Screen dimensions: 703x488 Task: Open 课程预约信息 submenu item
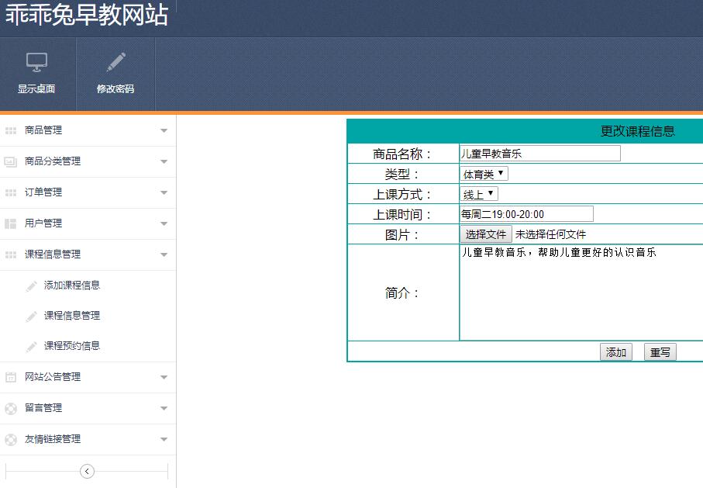pyautogui.click(x=72, y=346)
